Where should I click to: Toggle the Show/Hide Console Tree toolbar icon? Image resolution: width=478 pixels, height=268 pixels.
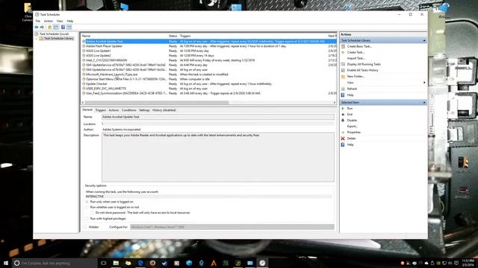(x=56, y=28)
